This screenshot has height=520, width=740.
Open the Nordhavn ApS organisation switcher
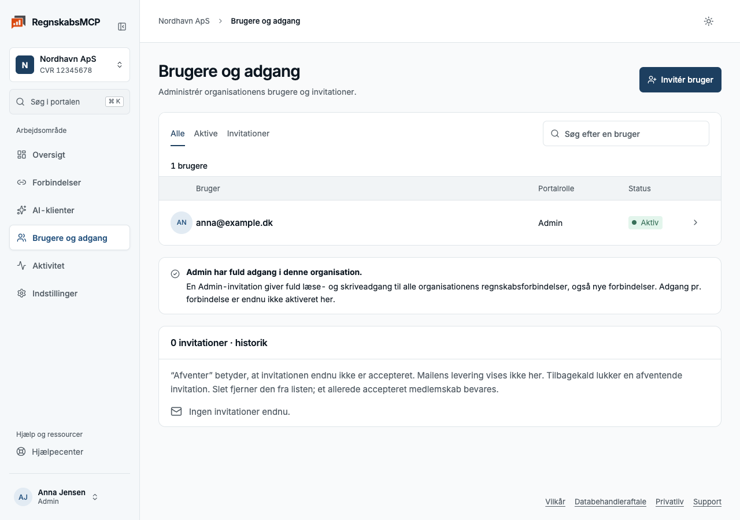coord(69,65)
